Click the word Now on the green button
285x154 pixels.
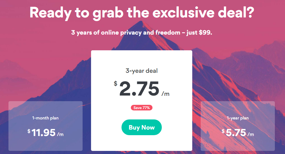148,127
